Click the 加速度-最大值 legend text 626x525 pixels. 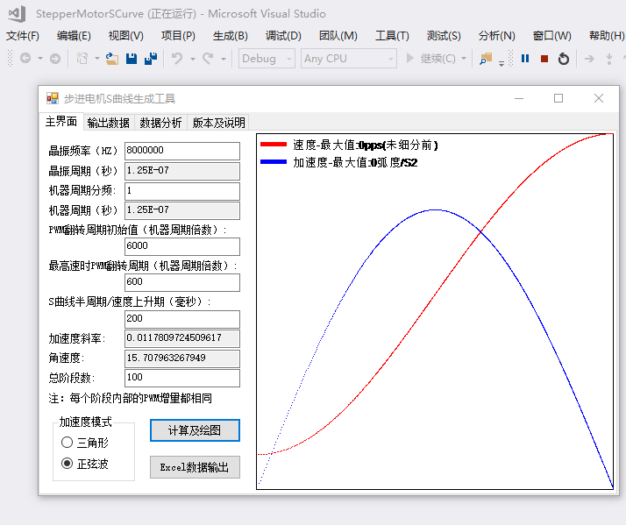pos(355,162)
